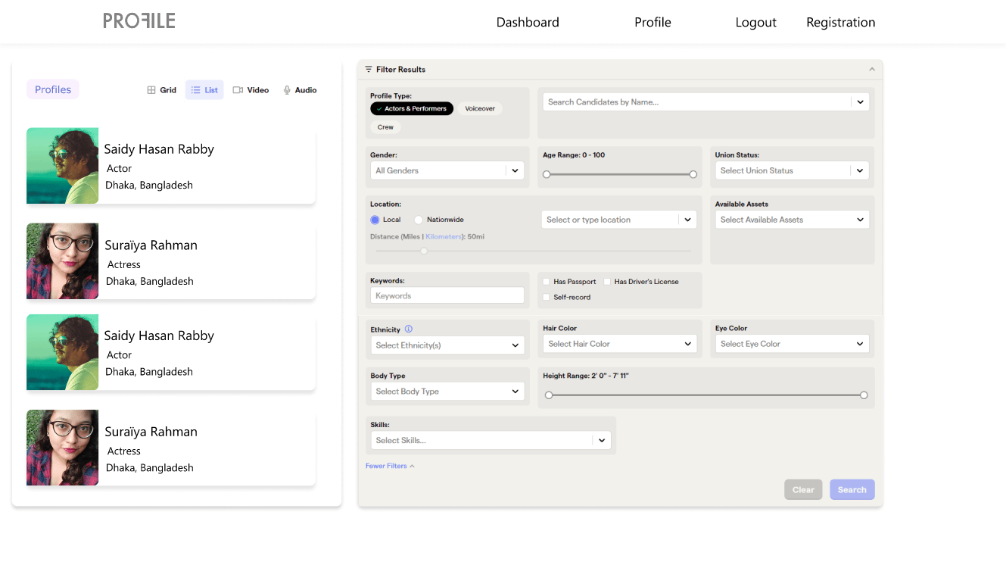Check the Has Passport checkbox
The width and height of the screenshot is (1006, 565).
(547, 282)
